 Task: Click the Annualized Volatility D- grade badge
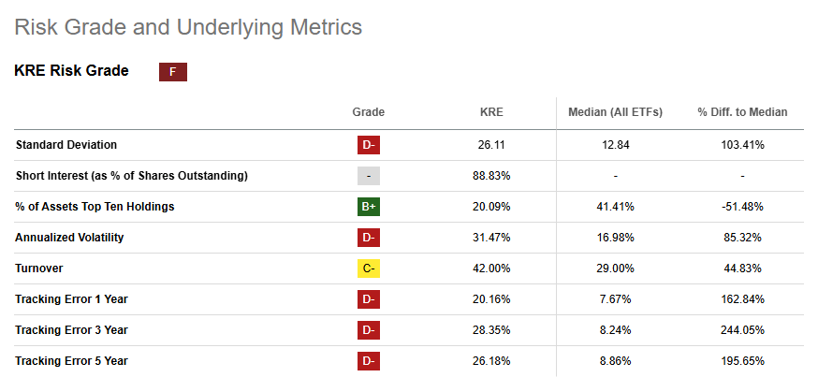(x=369, y=238)
